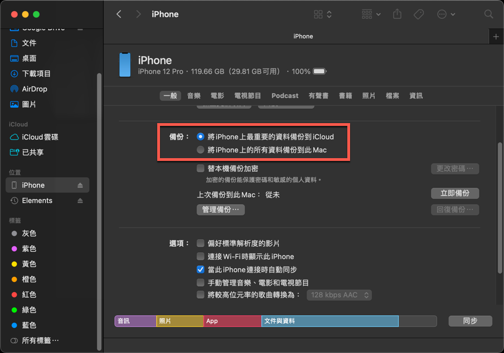
Task: Open the More actions ellipsis menu
Action: (446, 14)
